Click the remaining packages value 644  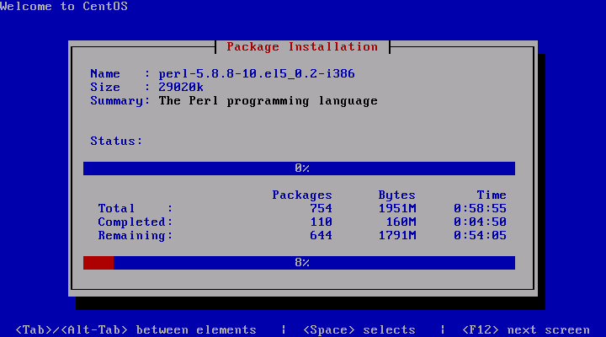pos(322,236)
